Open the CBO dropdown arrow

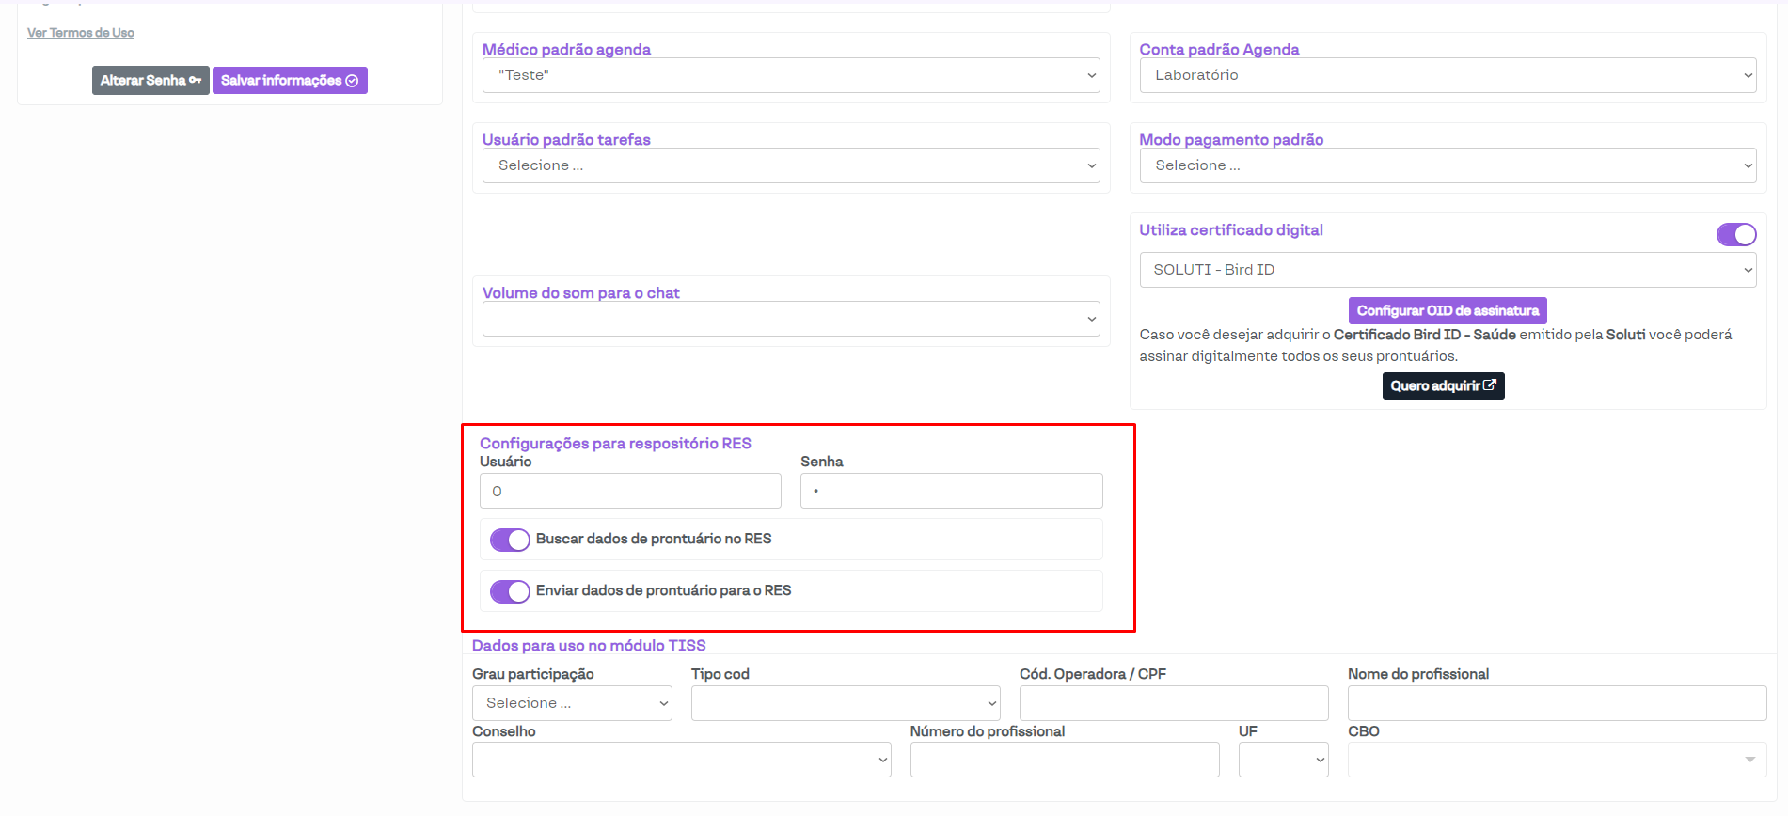1749,760
